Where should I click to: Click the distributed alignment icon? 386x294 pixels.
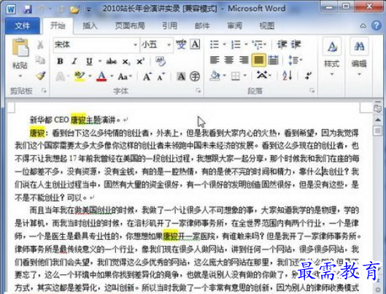pyautogui.click(x=273, y=60)
